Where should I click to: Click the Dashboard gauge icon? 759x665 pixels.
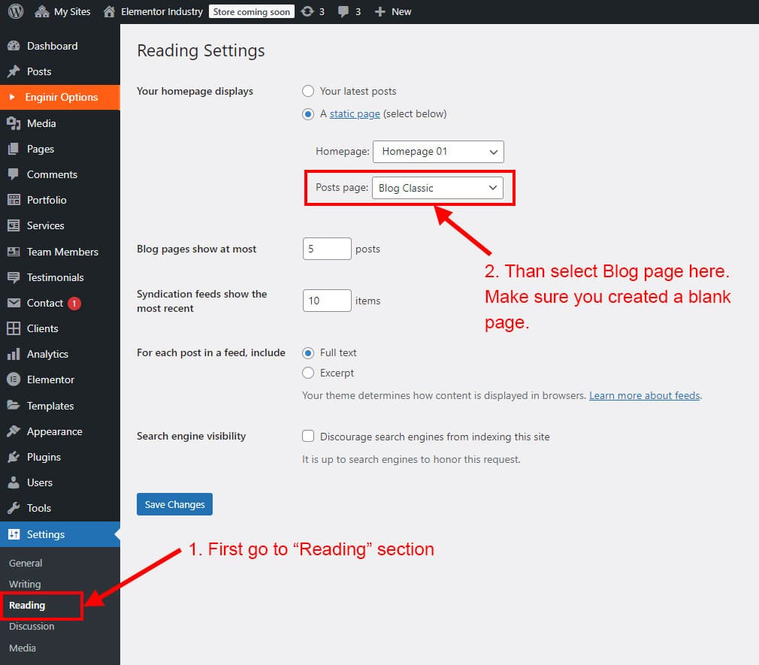[x=14, y=46]
